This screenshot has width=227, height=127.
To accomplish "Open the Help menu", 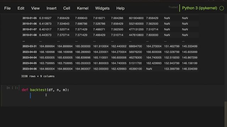I will pos(121,8).
